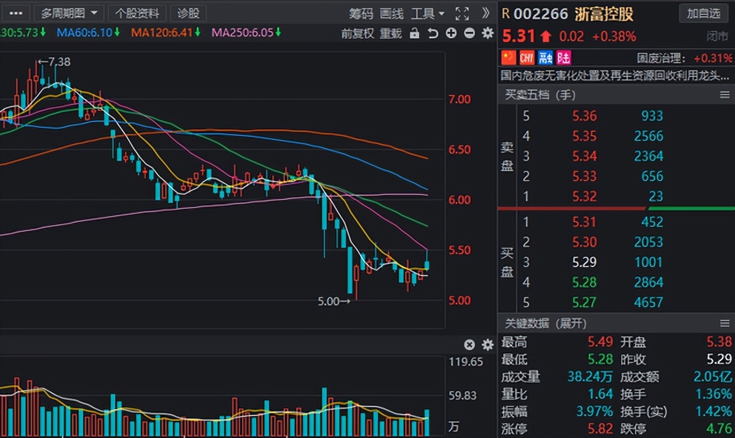The width and height of the screenshot is (735, 438).
Task: Expand the 工具 tools dropdown
Action: point(428,13)
